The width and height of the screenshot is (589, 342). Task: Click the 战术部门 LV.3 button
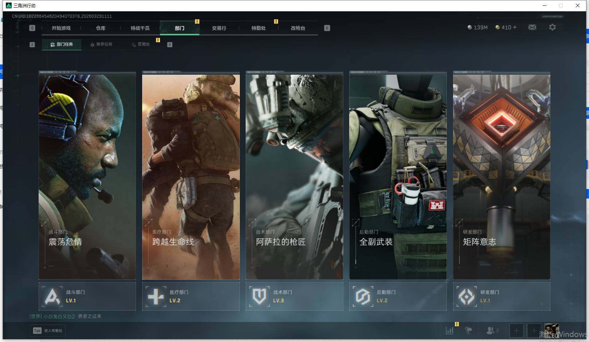pyautogui.click(x=294, y=296)
